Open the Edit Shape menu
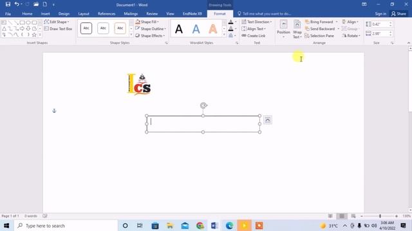The image size is (412, 231). 57,22
